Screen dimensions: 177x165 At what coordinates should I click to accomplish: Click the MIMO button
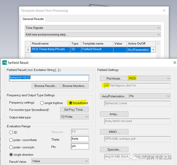[114, 132]
